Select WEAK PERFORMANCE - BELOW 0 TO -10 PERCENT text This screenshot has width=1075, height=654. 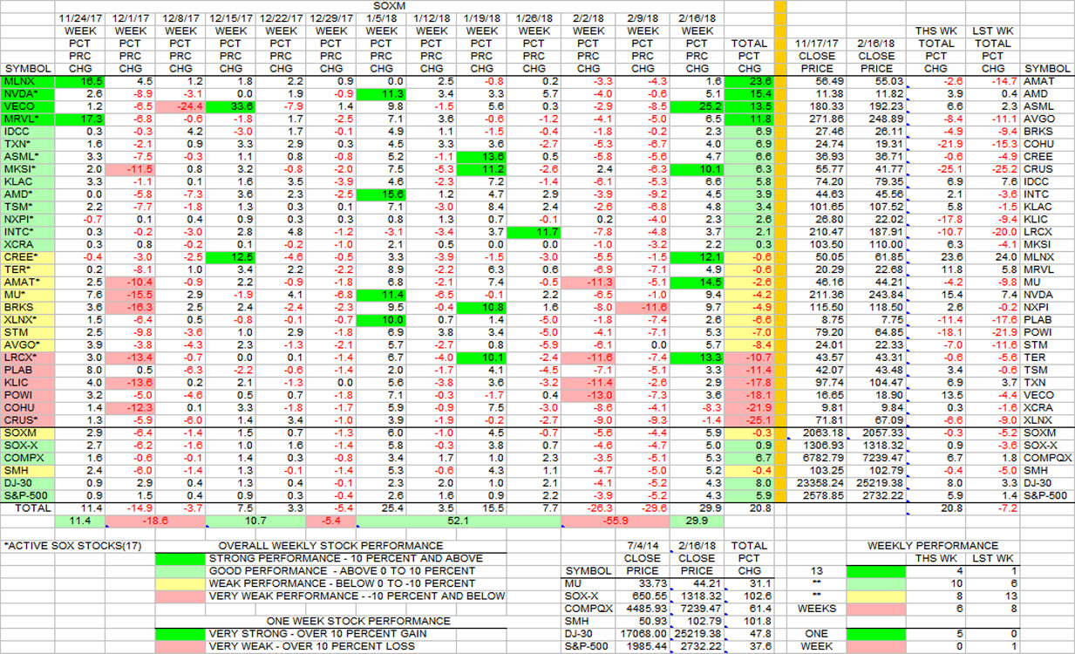(x=344, y=583)
